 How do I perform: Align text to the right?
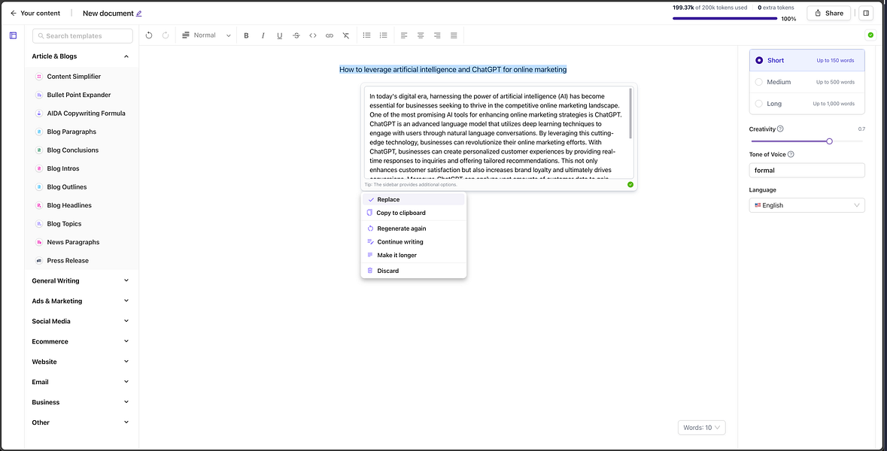436,35
